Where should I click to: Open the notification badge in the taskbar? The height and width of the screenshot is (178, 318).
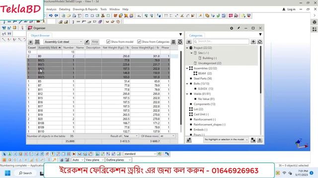click(x=312, y=173)
